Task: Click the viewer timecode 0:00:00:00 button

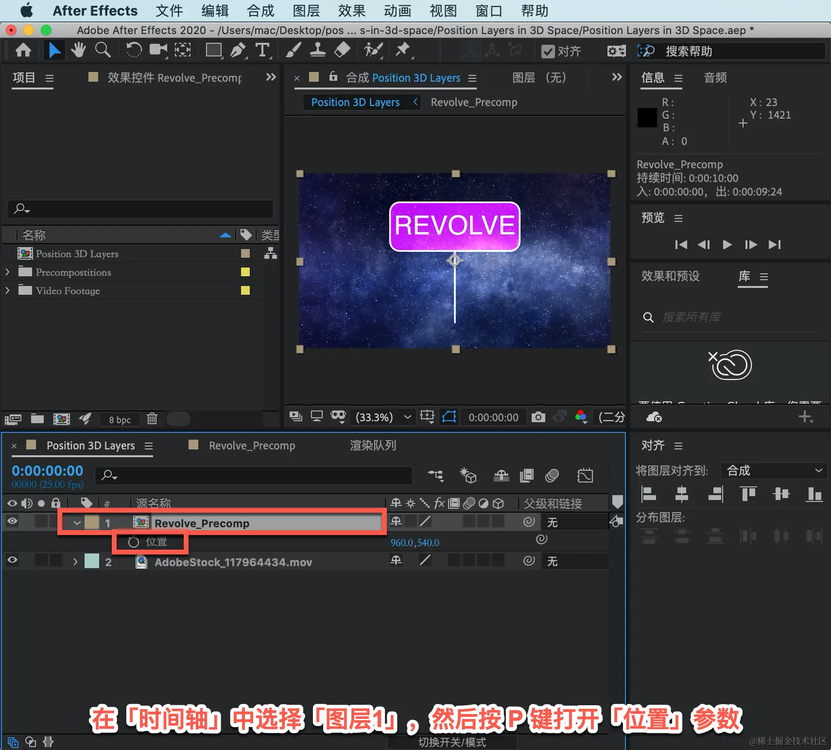Action: [x=493, y=417]
